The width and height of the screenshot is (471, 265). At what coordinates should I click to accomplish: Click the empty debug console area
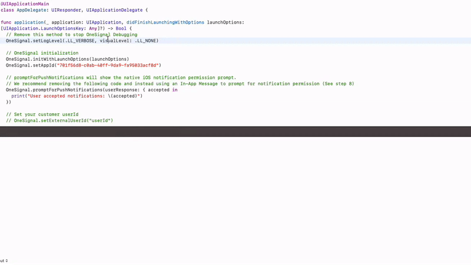[235, 194]
